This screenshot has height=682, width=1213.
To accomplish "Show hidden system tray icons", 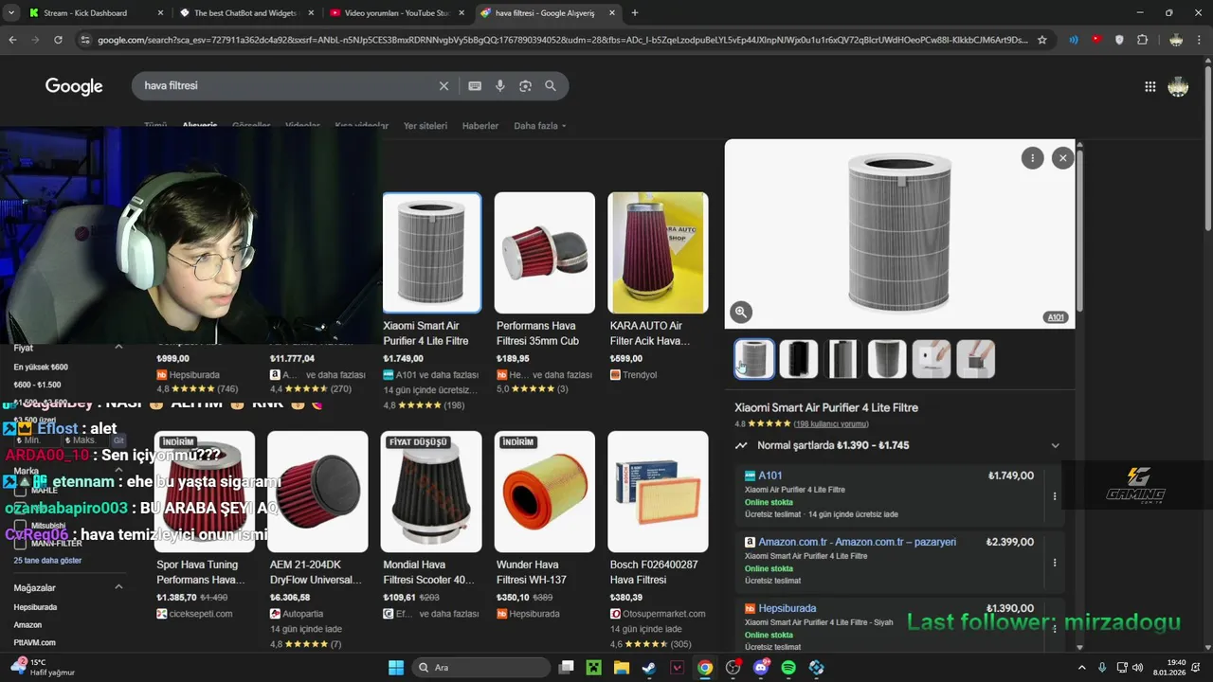I will pos(1081,668).
